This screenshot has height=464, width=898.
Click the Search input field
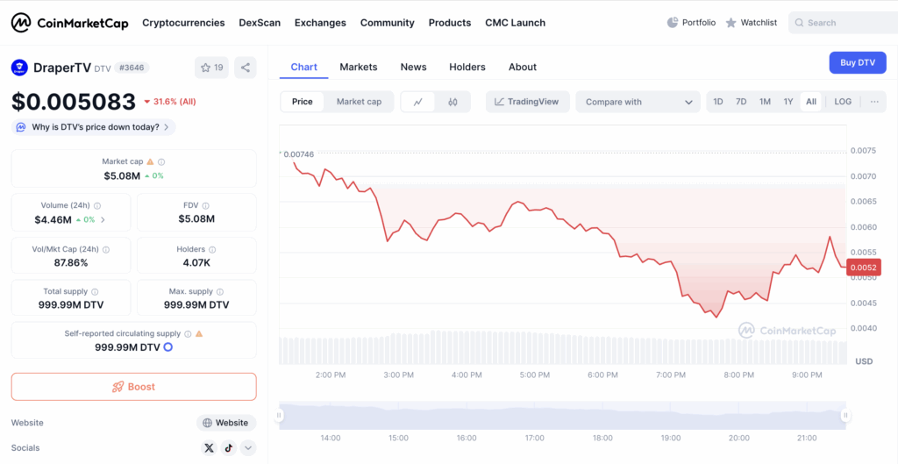pyautogui.click(x=846, y=23)
